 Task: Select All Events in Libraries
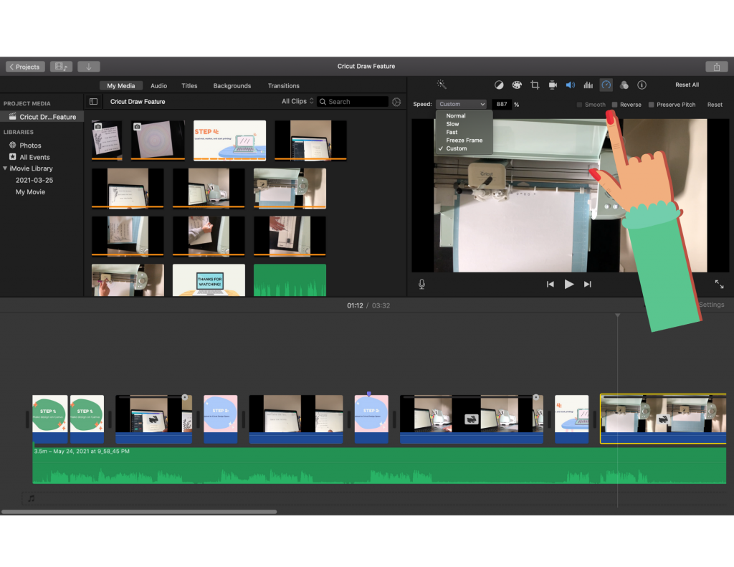(x=34, y=157)
